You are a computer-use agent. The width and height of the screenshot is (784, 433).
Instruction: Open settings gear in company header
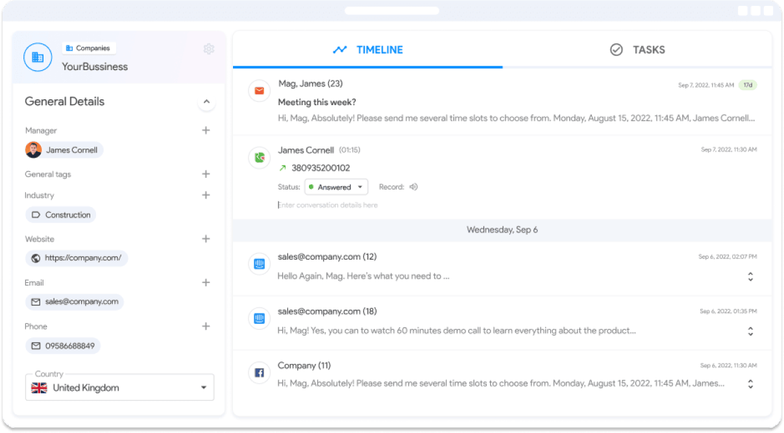pos(208,49)
